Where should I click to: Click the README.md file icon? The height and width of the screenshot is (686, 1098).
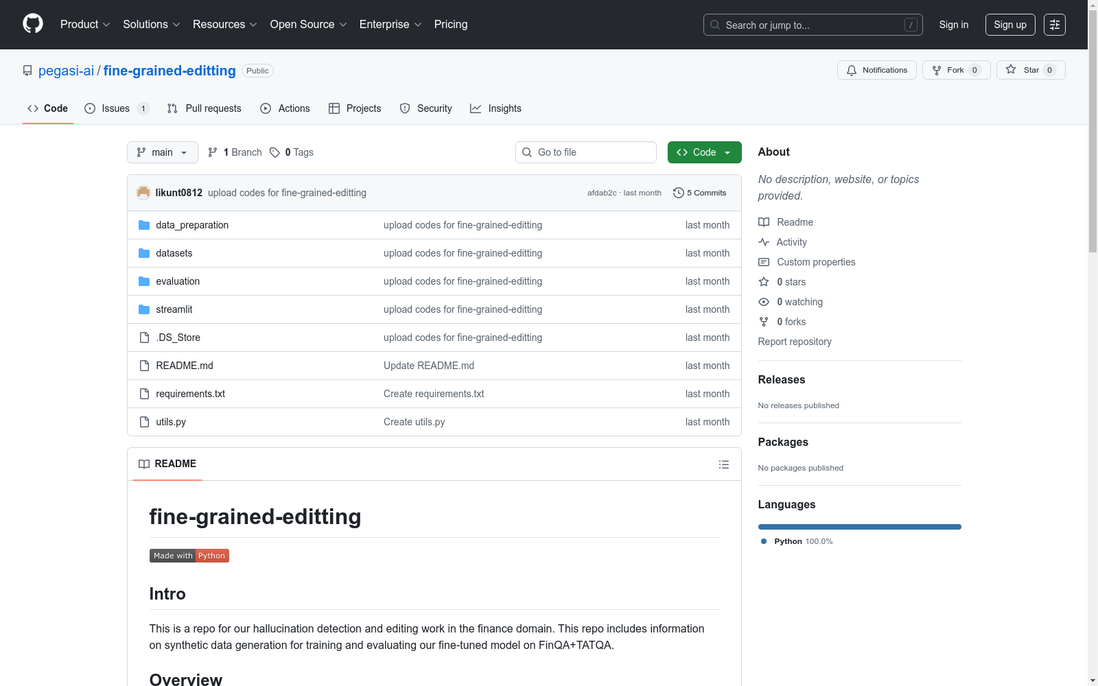click(x=144, y=366)
